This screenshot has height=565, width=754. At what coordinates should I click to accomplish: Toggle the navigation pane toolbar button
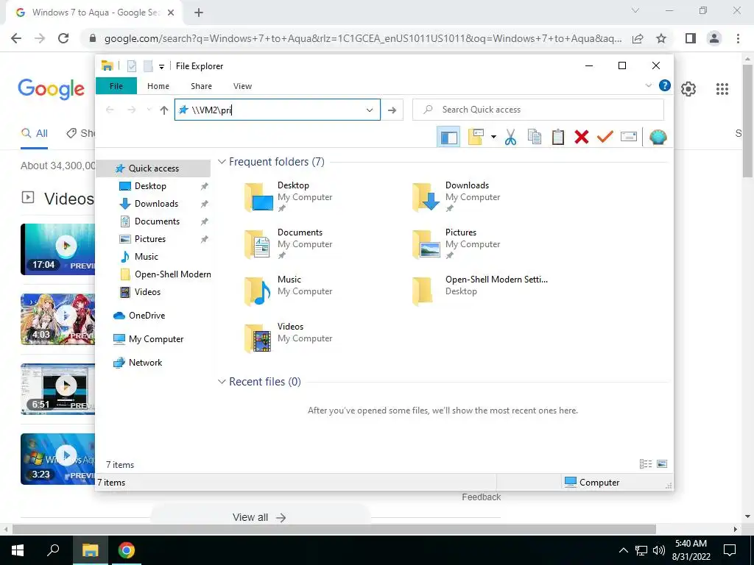pyautogui.click(x=448, y=138)
